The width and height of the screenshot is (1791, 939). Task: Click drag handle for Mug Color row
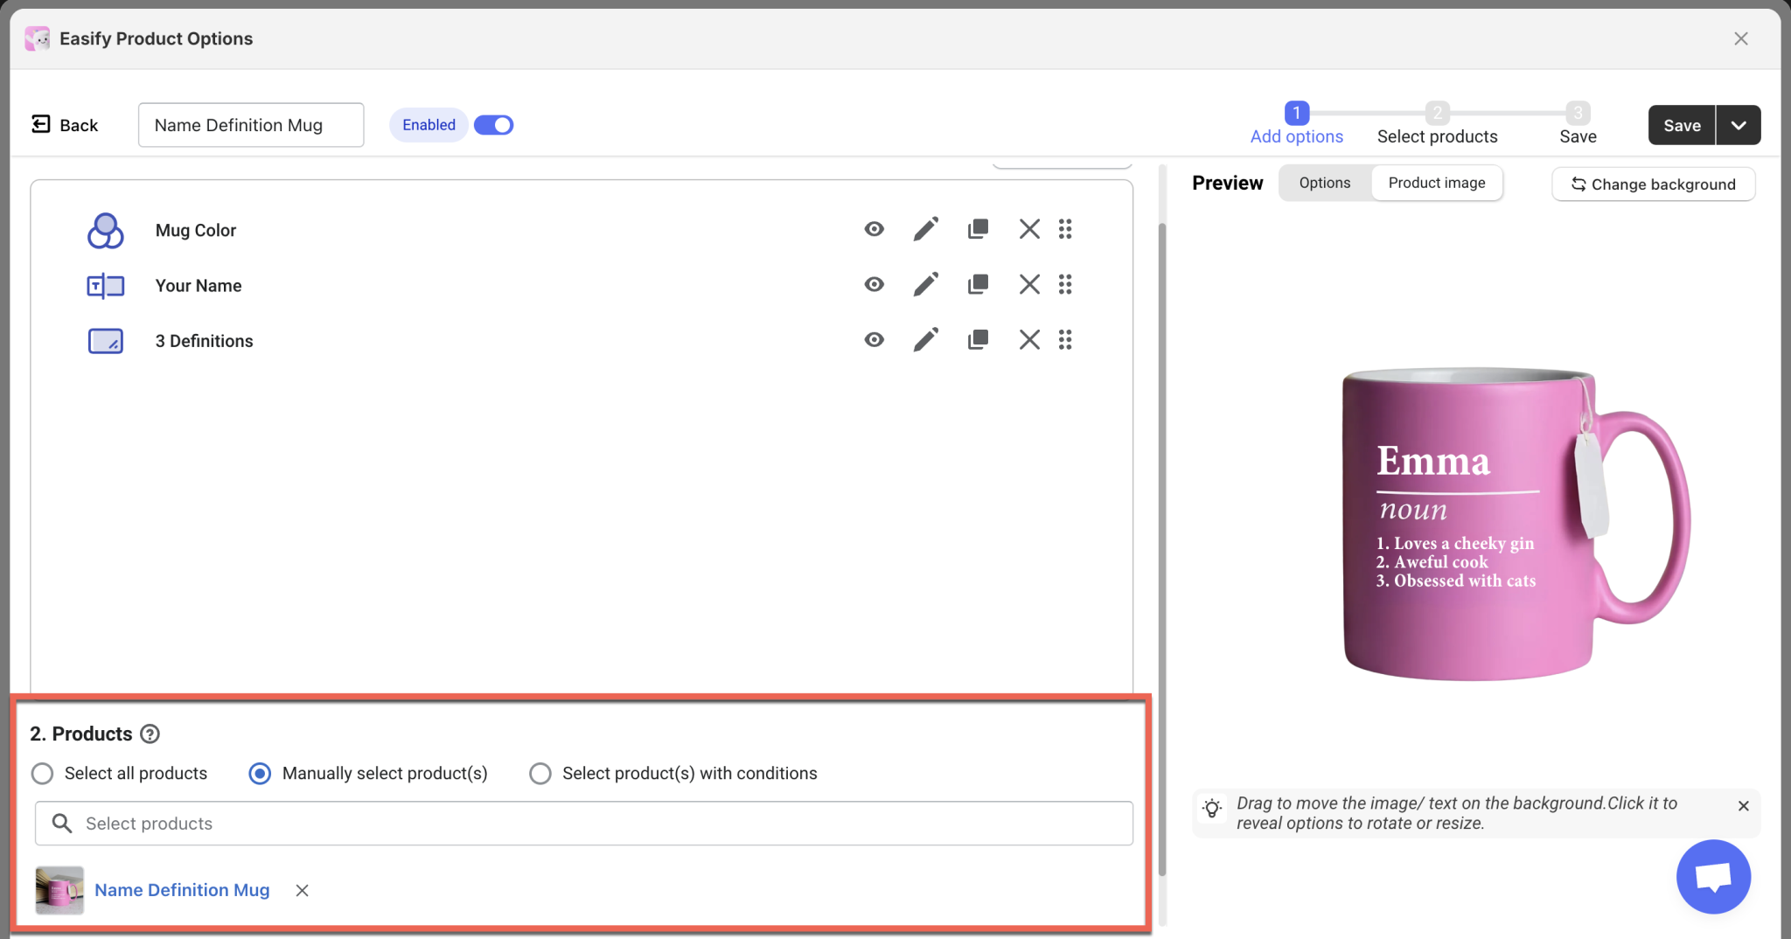tap(1064, 229)
